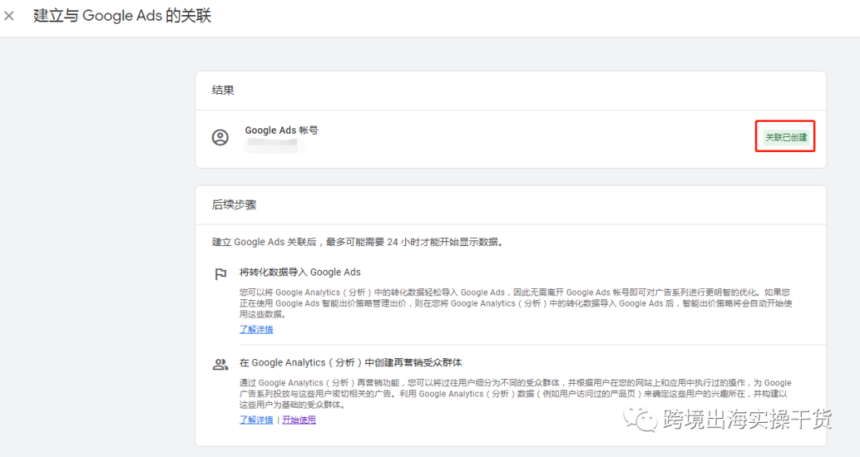The image size is (860, 457).
Task: Open 了解详情 link under remarketing audiences
Action: (x=256, y=420)
